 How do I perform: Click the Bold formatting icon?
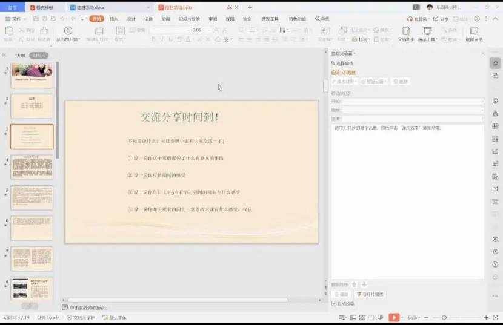pyautogui.click(x=154, y=39)
